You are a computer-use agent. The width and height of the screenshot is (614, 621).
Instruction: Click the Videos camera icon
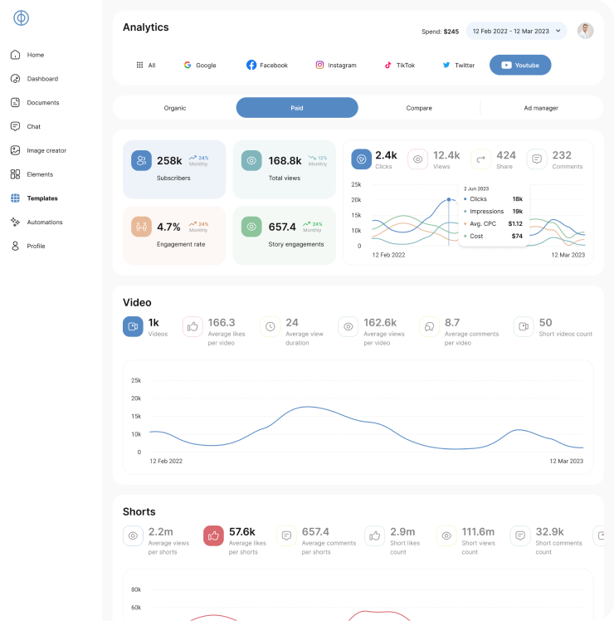point(133,326)
